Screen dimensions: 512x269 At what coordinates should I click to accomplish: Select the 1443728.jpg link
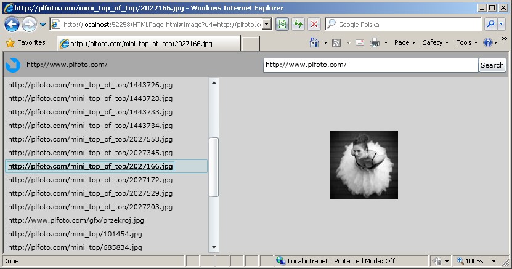[x=90, y=98]
